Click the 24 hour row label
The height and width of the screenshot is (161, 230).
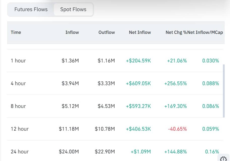pos(20,152)
